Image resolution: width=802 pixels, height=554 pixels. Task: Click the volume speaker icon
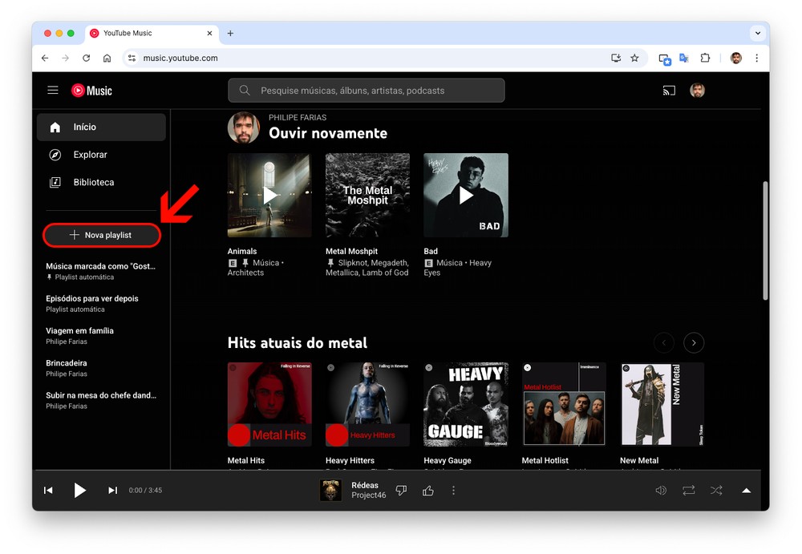click(661, 491)
